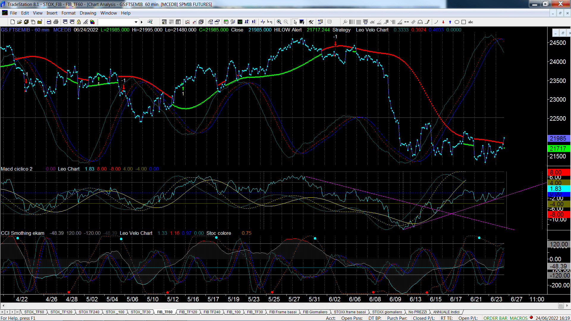Switch to the ANNUALE Indici workspace tab

446,312
